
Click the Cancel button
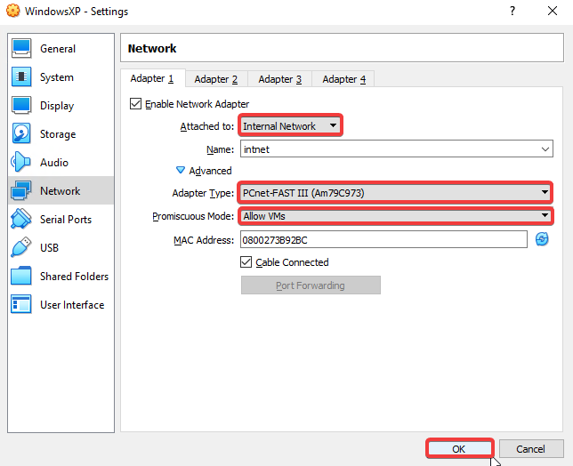click(531, 448)
